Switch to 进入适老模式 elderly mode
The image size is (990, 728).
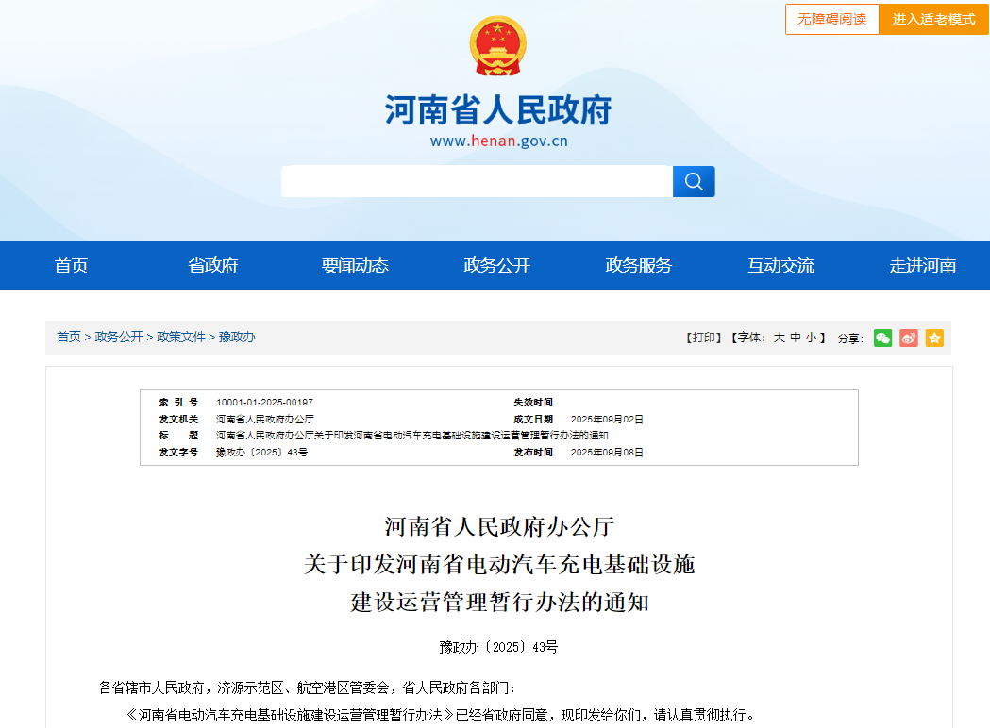(x=933, y=19)
